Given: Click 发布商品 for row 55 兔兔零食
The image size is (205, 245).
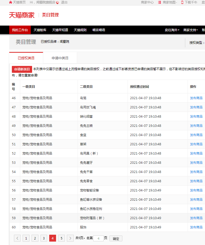Looking at the screenshot, I should point(196,181).
